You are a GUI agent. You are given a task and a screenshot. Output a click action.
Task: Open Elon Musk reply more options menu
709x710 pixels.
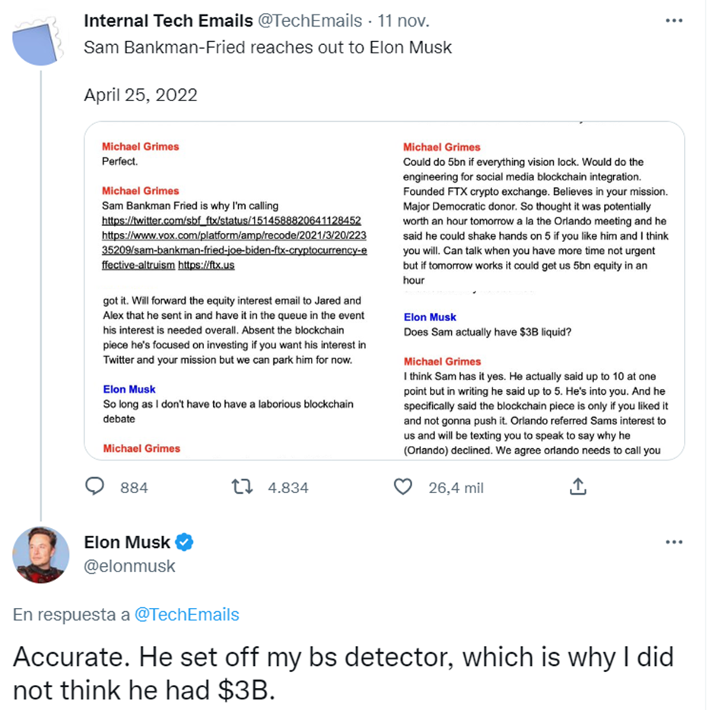click(674, 542)
